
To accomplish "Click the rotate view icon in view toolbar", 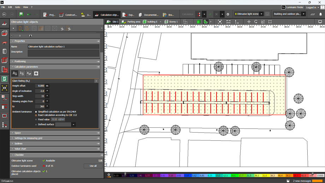I will (256, 22).
